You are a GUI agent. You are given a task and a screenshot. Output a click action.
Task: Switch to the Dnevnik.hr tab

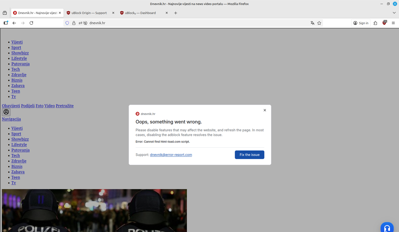click(x=37, y=13)
